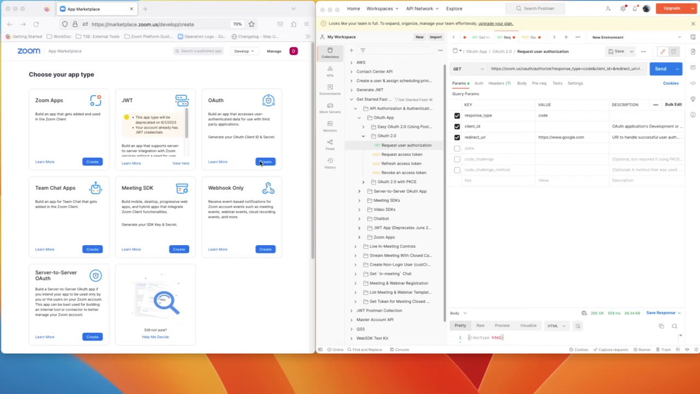Click the filter collections icon in Postman
This screenshot has width=700, height=394.
click(363, 50)
